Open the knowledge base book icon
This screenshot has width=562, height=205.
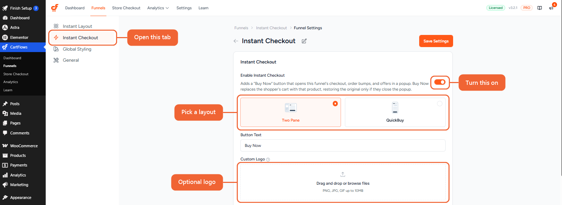coord(540,8)
